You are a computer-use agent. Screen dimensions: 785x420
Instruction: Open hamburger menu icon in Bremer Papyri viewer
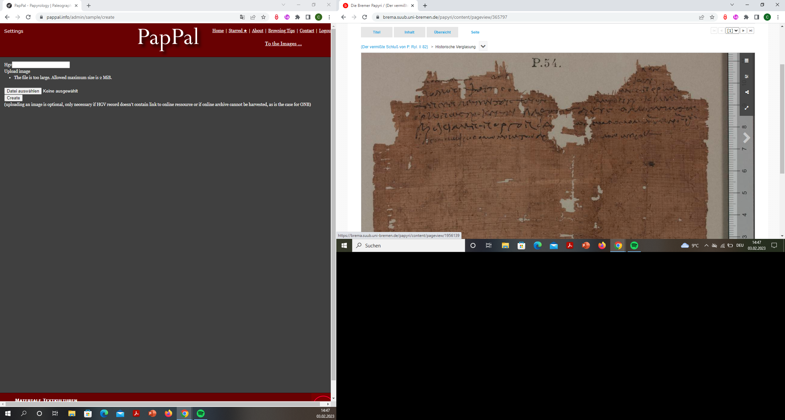coord(747,61)
